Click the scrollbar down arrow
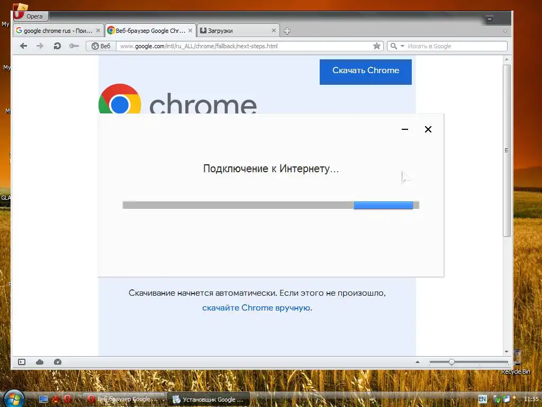542x407 pixels. 507,352
